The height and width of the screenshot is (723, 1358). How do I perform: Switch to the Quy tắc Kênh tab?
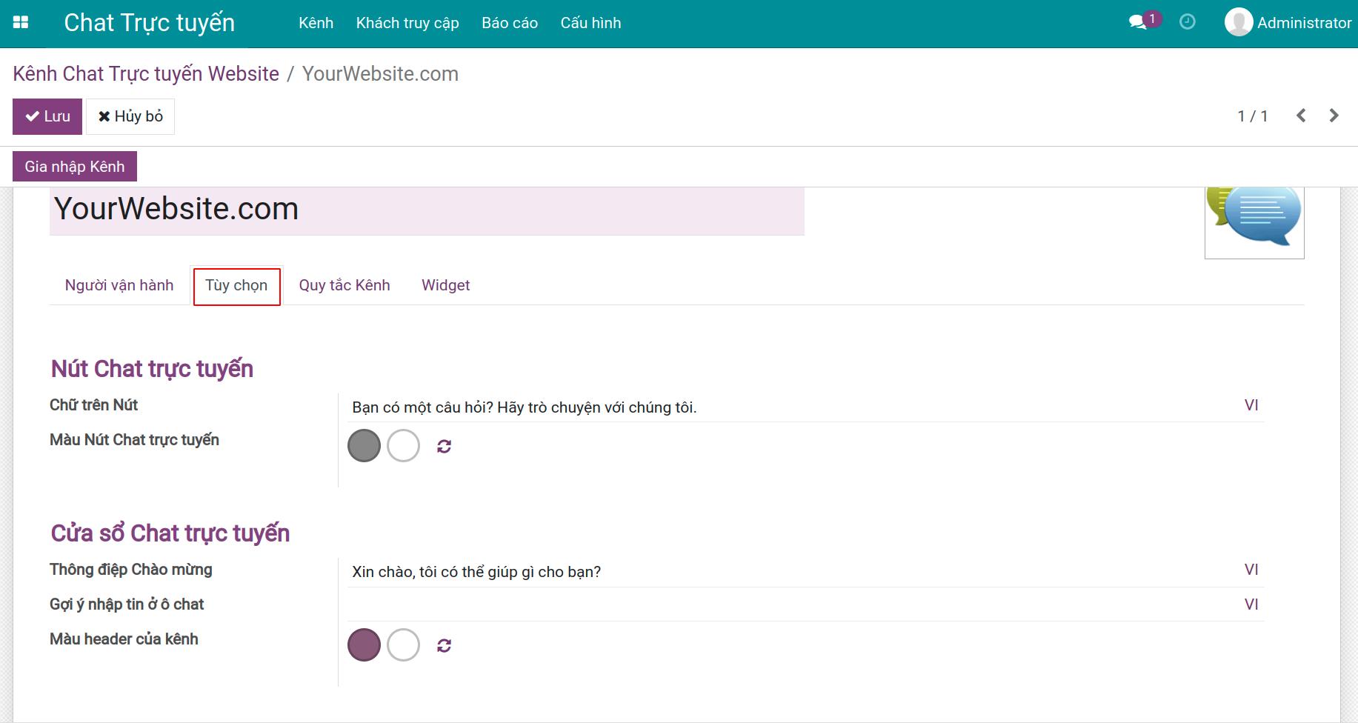(x=344, y=285)
